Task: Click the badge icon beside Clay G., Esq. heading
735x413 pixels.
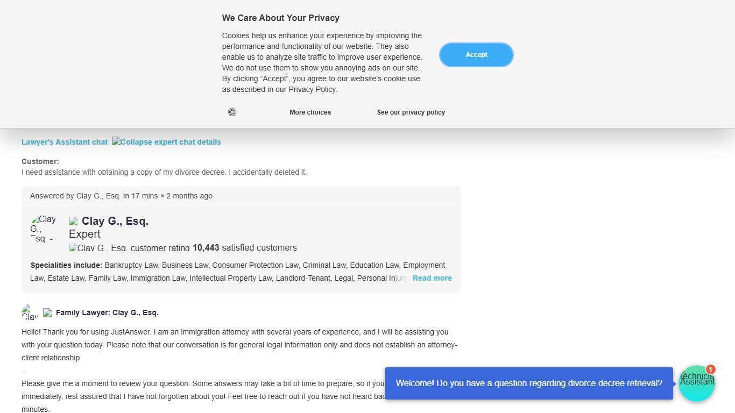Action: pyautogui.click(x=73, y=221)
